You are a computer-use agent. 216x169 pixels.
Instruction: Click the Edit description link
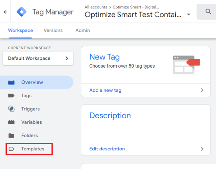107,149
